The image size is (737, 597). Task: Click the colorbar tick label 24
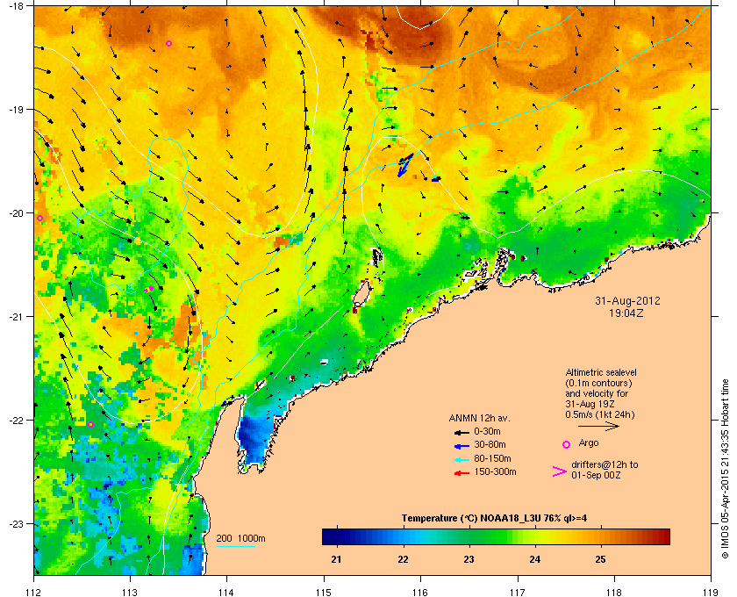[535, 560]
